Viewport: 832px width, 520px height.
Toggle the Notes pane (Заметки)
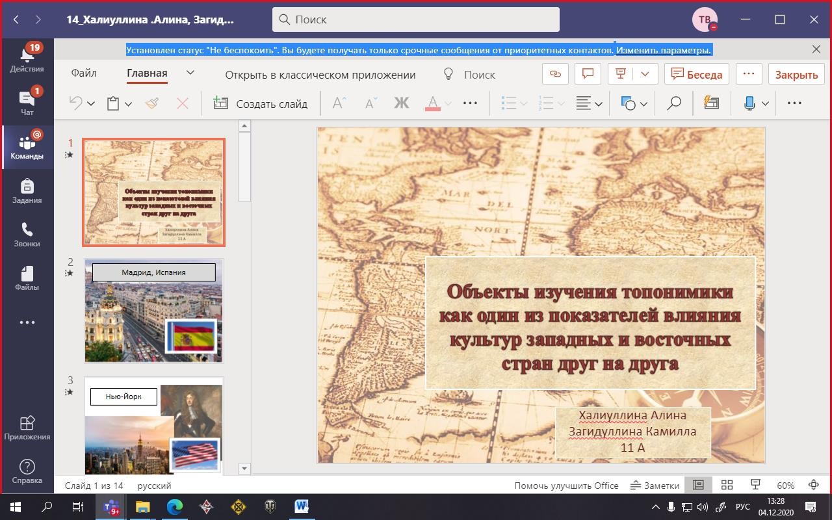[655, 485]
